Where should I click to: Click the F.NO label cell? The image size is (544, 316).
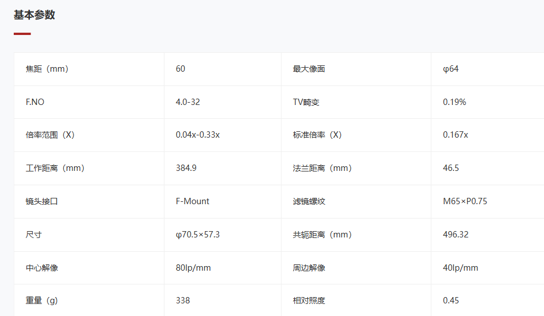pyautogui.click(x=89, y=102)
